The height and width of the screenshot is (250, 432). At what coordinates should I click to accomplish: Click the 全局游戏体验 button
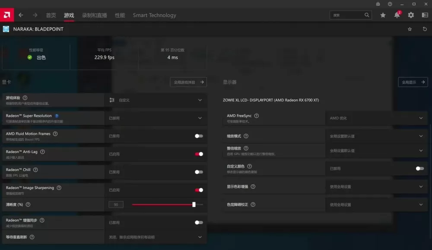[x=188, y=82]
